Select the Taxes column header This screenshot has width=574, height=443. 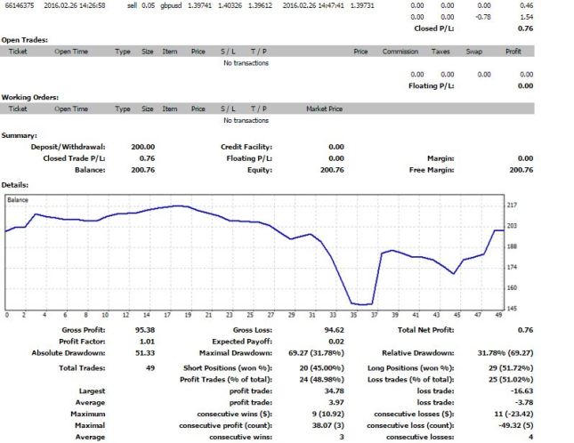[x=440, y=52]
